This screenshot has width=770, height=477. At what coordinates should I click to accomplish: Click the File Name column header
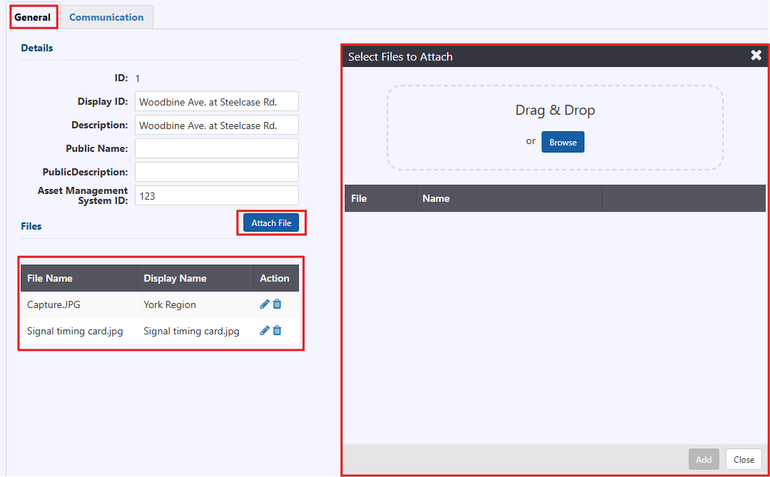pos(50,278)
